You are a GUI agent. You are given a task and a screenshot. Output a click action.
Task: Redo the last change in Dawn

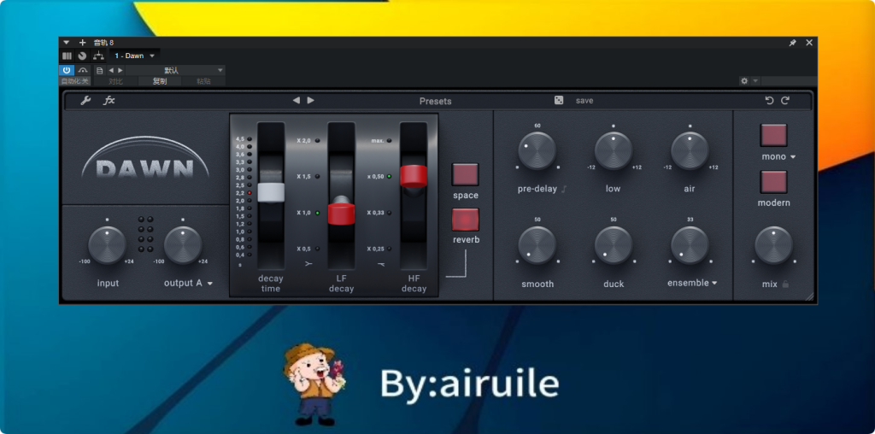tap(785, 101)
